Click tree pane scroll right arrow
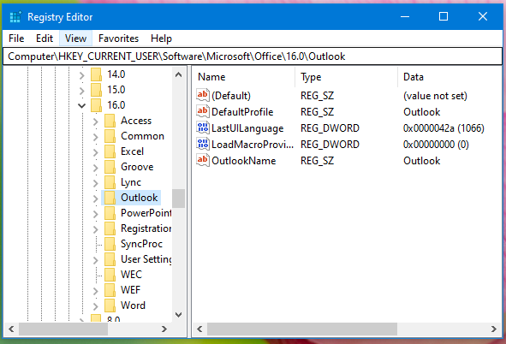The width and height of the screenshot is (506, 344). (x=164, y=329)
